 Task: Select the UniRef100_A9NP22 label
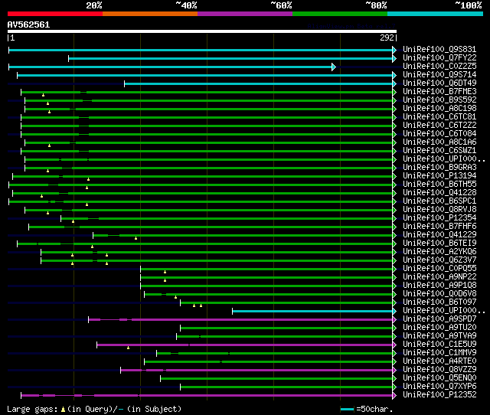click(439, 277)
